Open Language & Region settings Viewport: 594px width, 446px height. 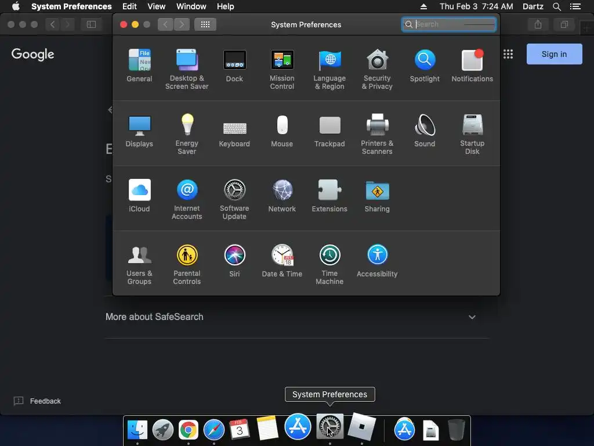pyautogui.click(x=329, y=69)
